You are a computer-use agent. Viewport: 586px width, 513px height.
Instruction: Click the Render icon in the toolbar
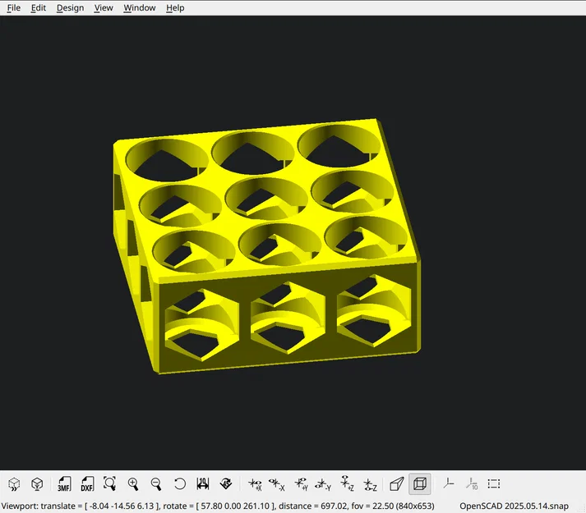point(37,484)
